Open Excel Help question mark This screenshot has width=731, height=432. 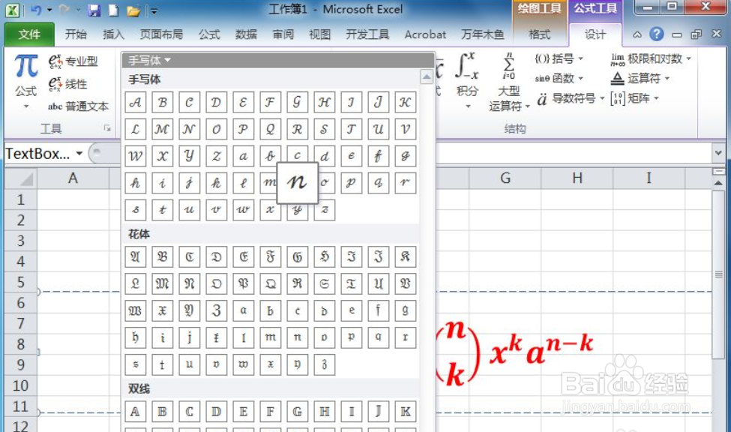657,34
